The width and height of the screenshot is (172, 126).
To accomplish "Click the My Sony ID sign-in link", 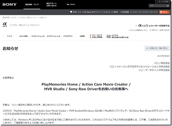I will pos(101,12).
